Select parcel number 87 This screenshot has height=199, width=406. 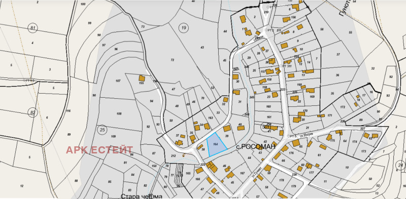pos(154,153)
